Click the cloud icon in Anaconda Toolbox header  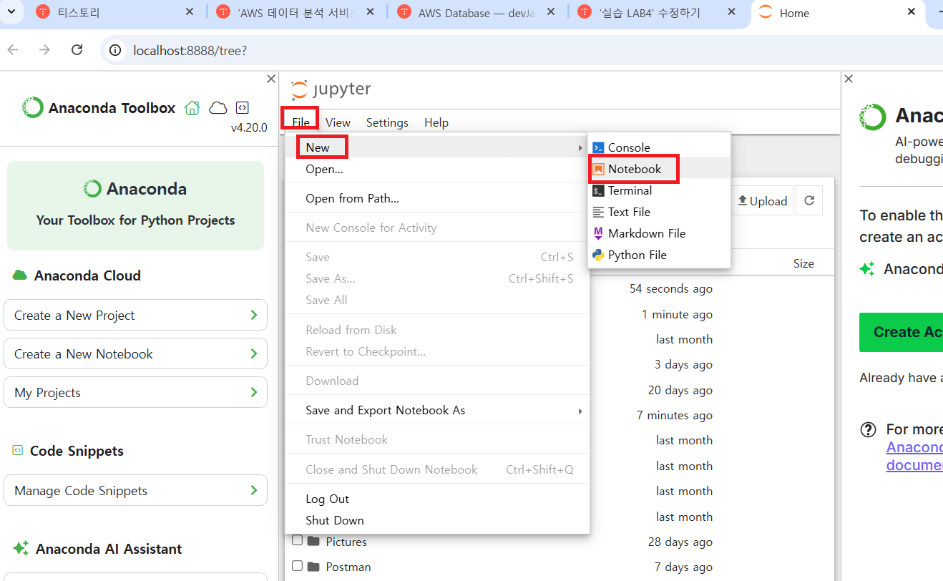click(218, 108)
